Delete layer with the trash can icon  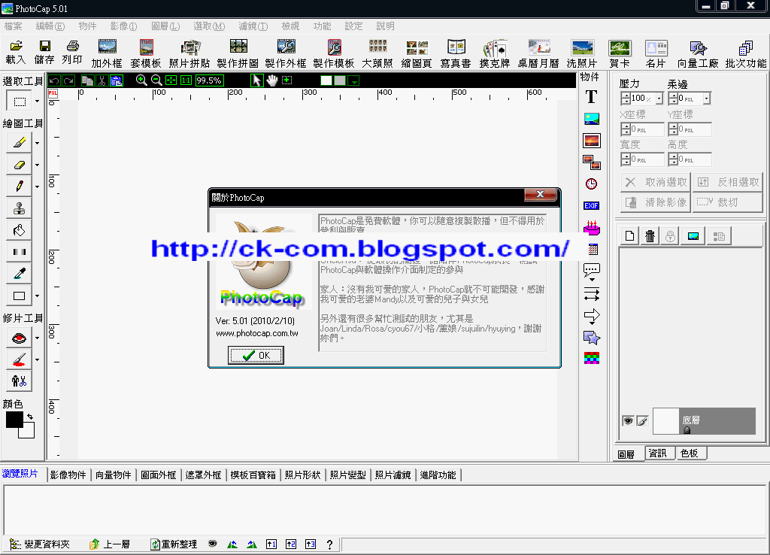coord(650,236)
